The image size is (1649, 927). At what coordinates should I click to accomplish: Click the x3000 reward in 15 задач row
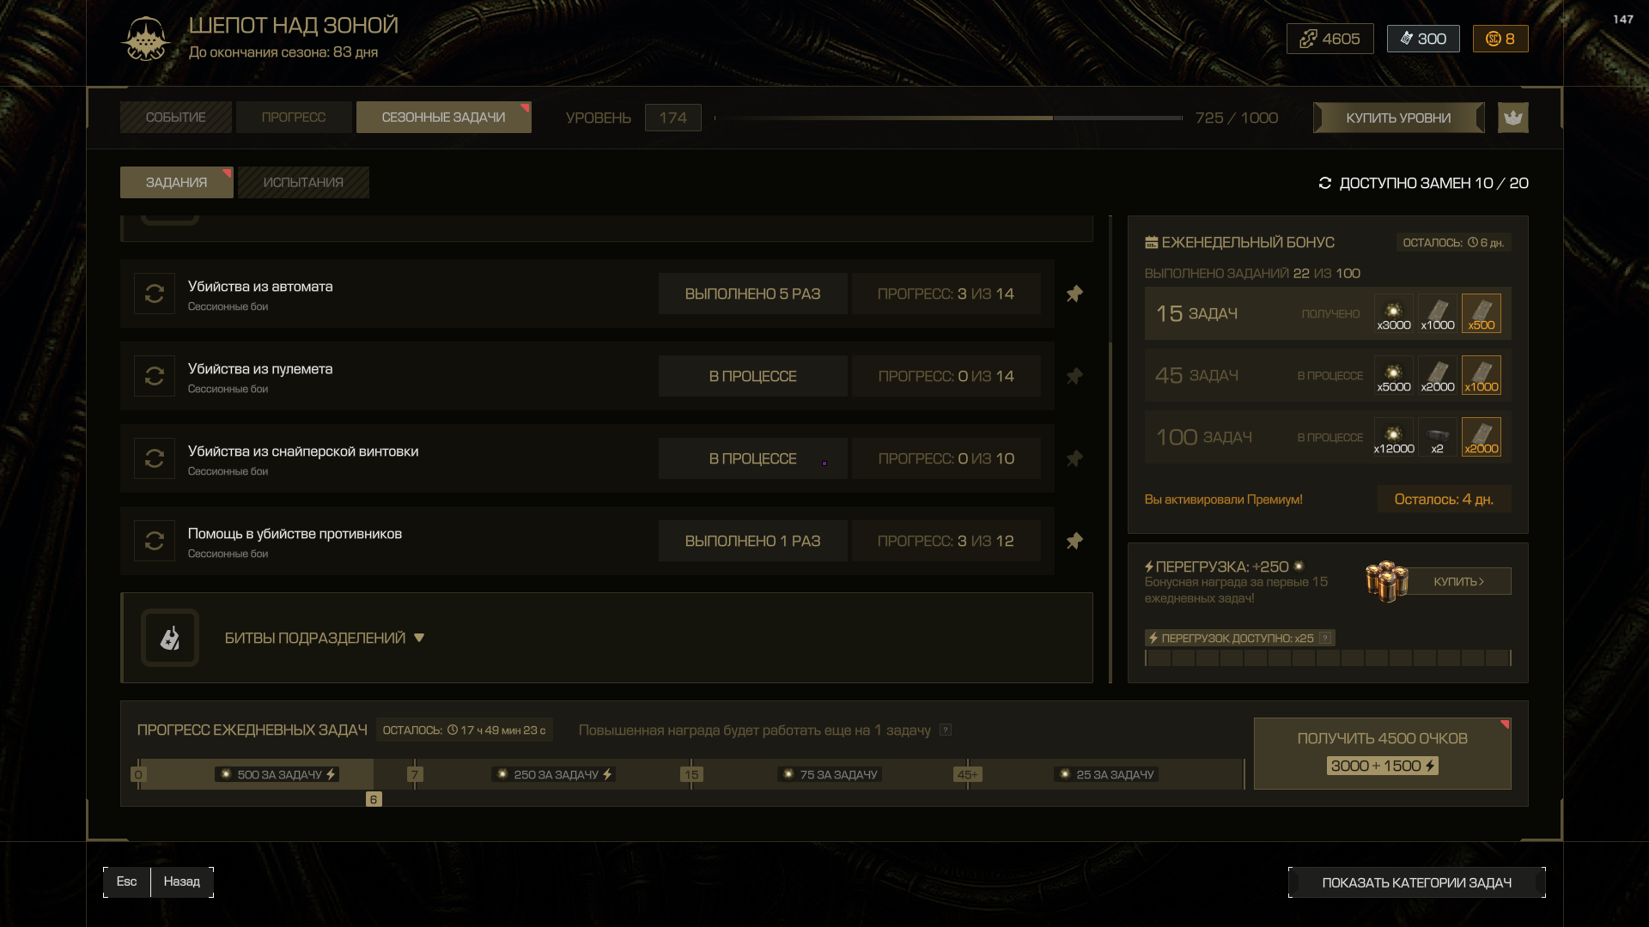click(x=1394, y=313)
